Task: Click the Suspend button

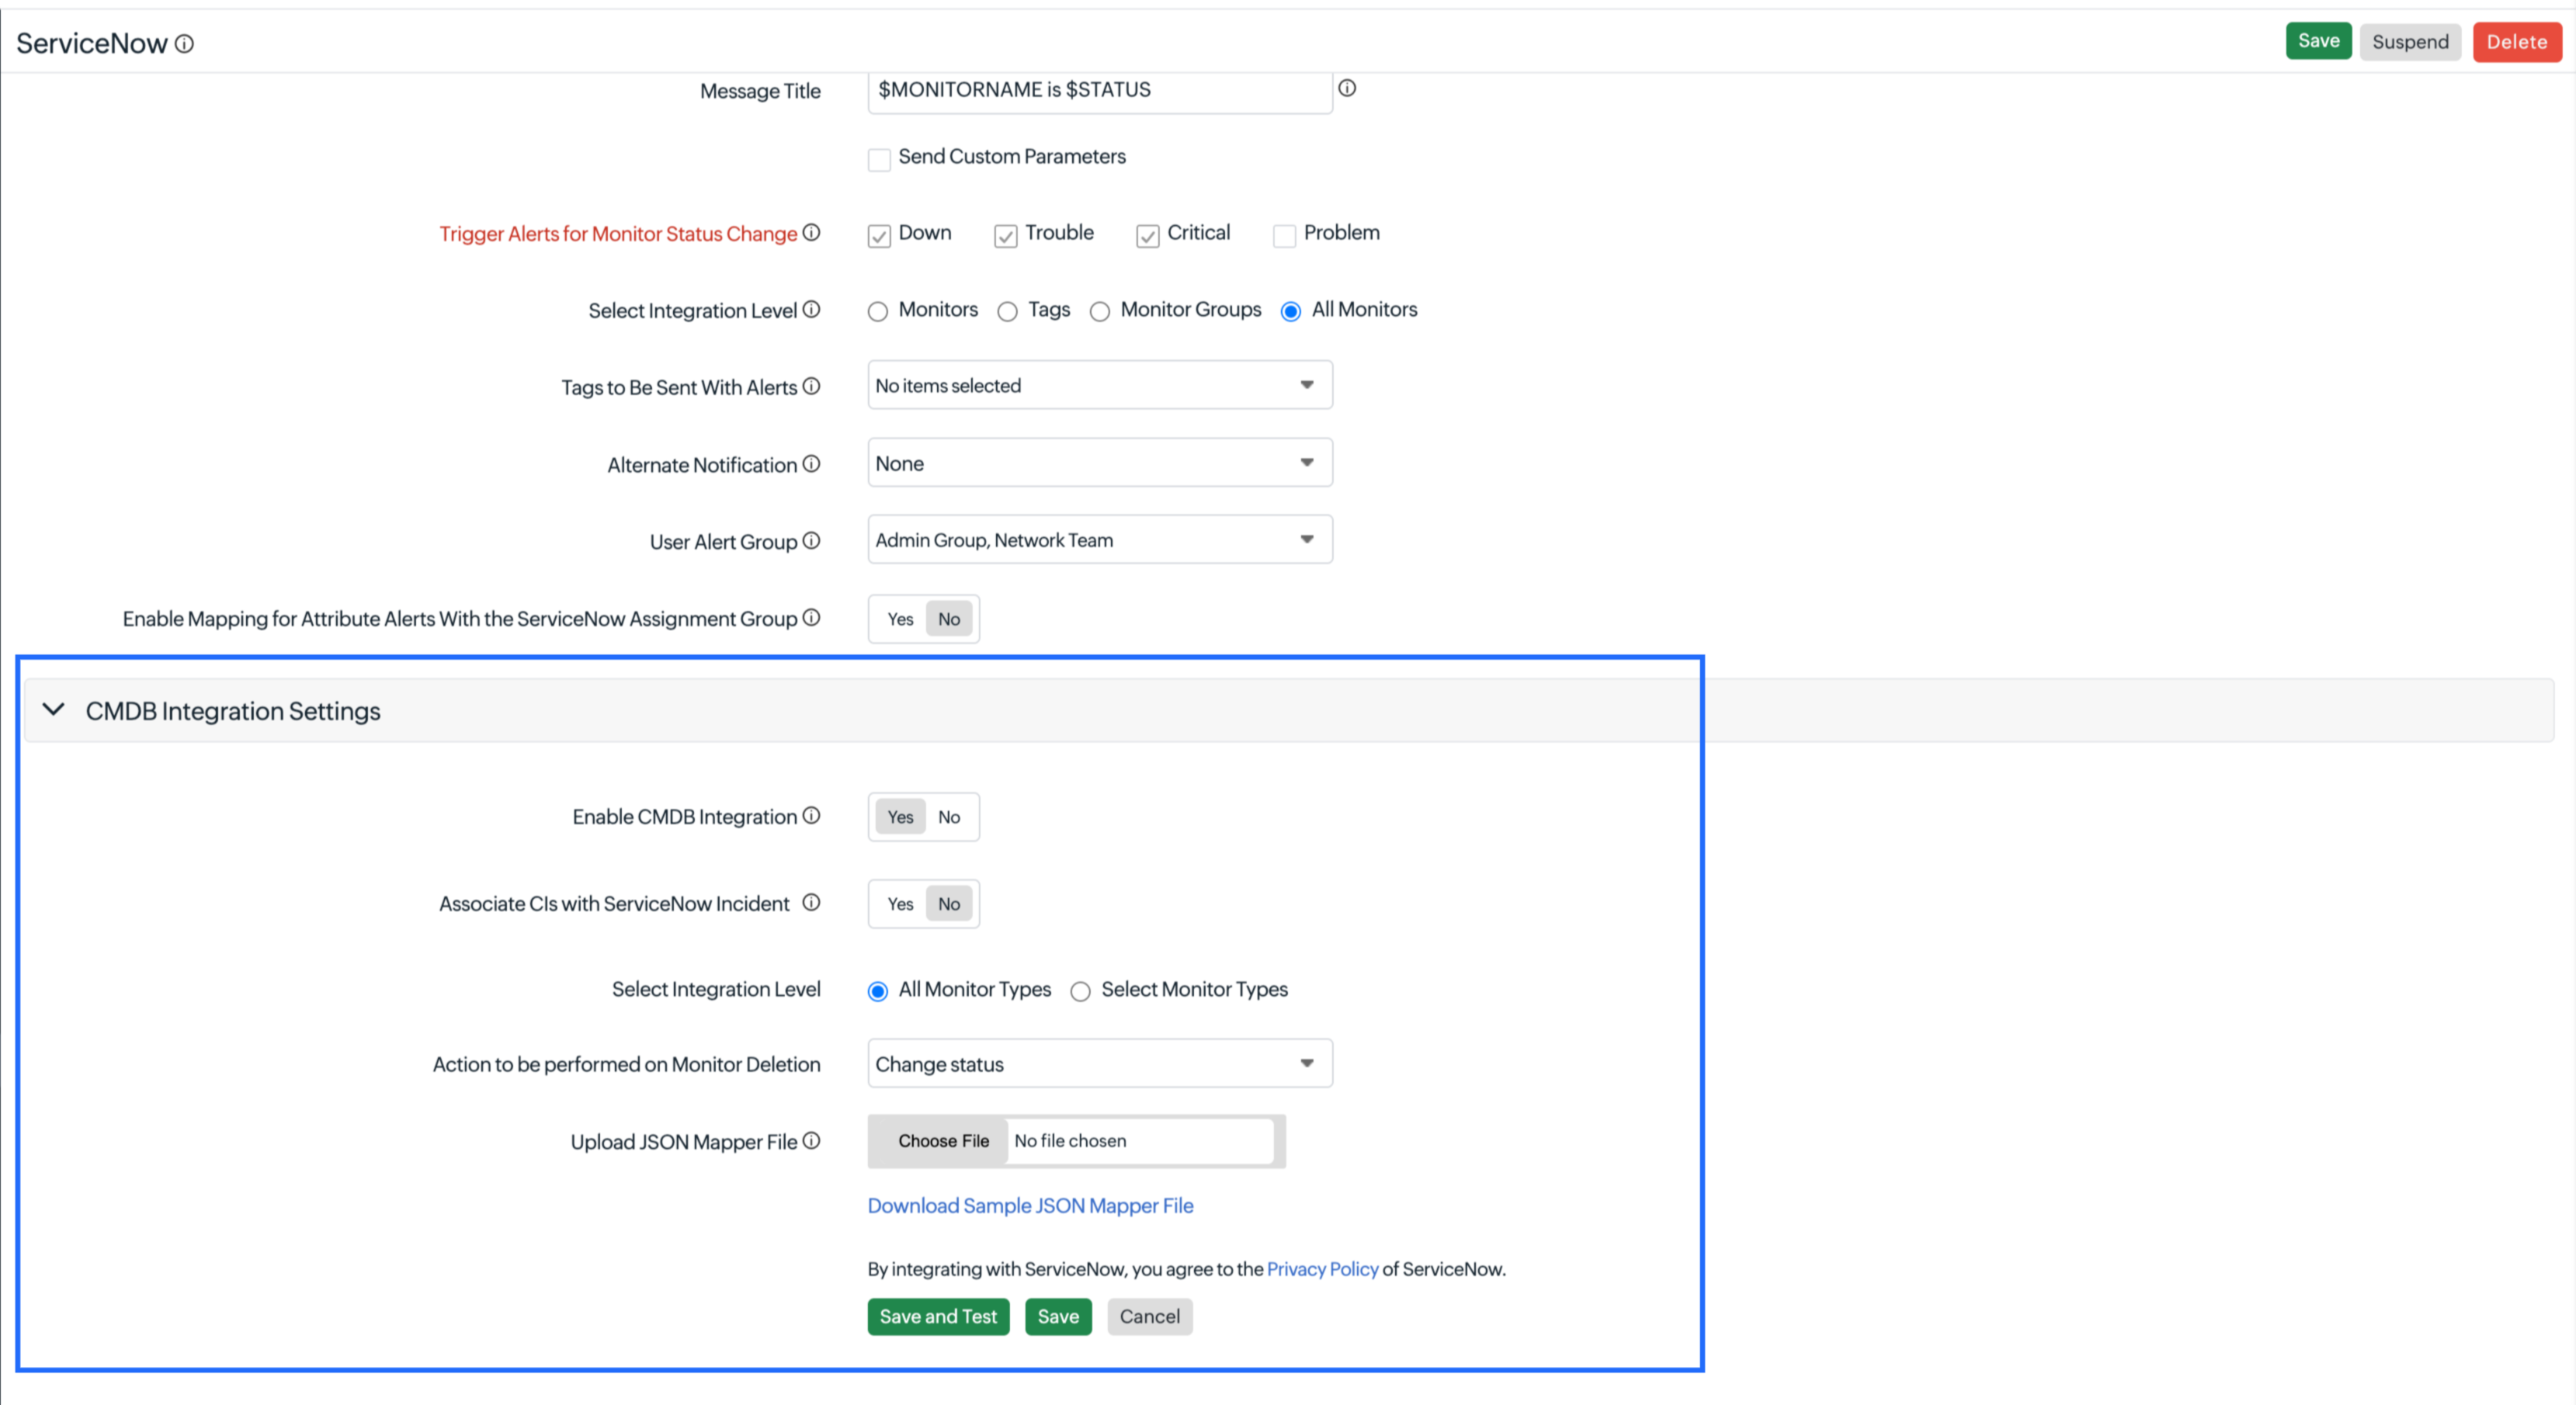Action: [x=2410, y=42]
